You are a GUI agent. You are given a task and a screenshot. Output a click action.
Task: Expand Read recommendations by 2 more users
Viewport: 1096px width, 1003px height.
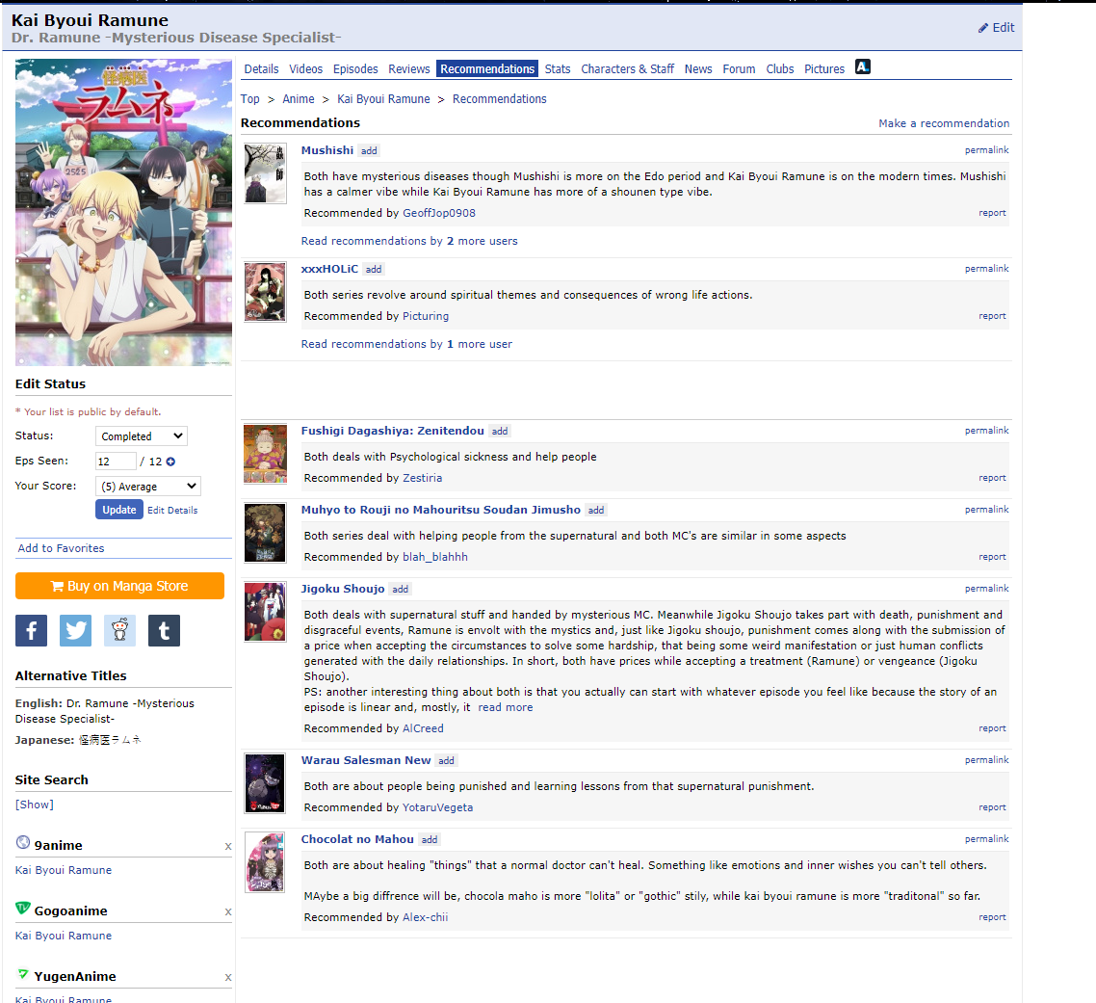tap(409, 241)
